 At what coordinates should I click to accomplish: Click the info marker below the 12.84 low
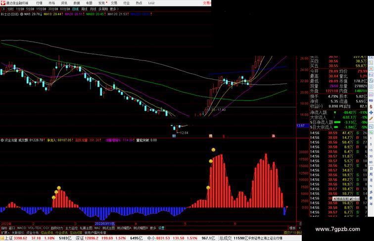[x=174, y=136]
